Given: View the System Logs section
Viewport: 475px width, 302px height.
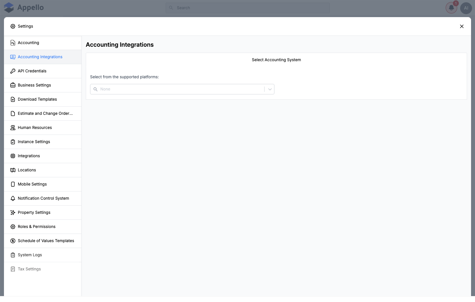Looking at the screenshot, I should click(x=43, y=255).
